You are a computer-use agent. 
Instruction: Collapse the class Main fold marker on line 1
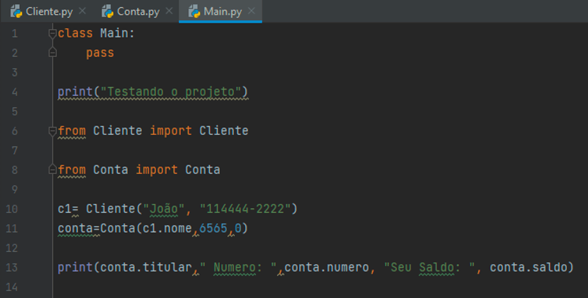click(x=53, y=33)
